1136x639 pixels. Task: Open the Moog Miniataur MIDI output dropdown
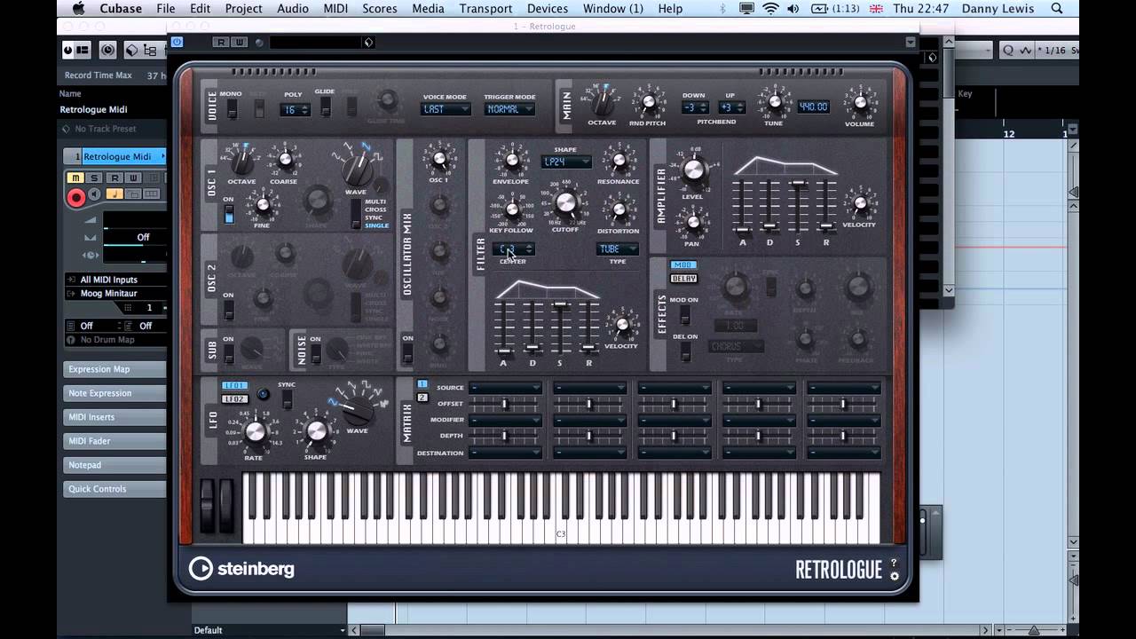pos(117,294)
